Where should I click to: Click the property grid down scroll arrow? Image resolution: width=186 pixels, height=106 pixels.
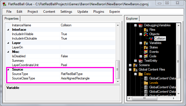(118, 81)
